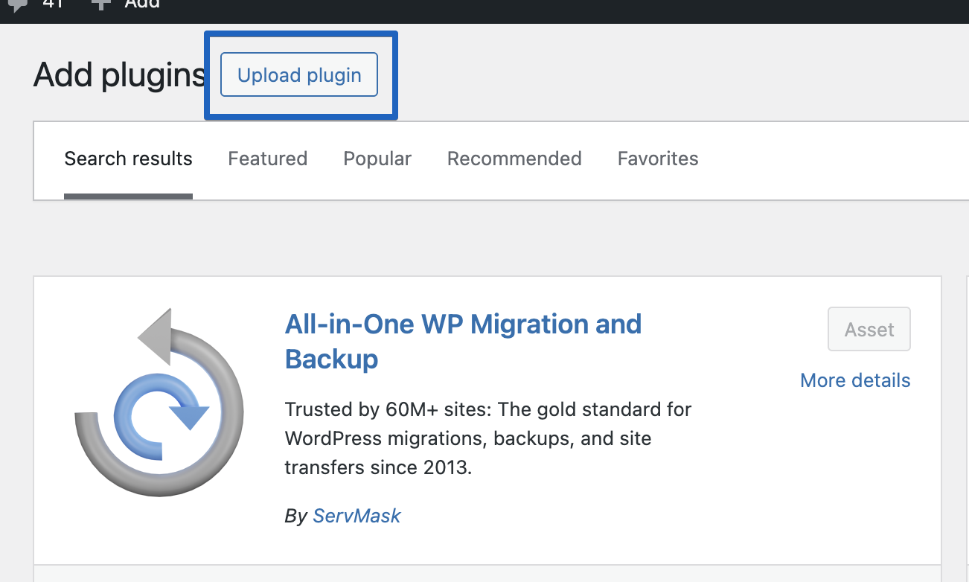The height and width of the screenshot is (582, 969).
Task: View More details for the migration plugin
Action: (x=855, y=380)
